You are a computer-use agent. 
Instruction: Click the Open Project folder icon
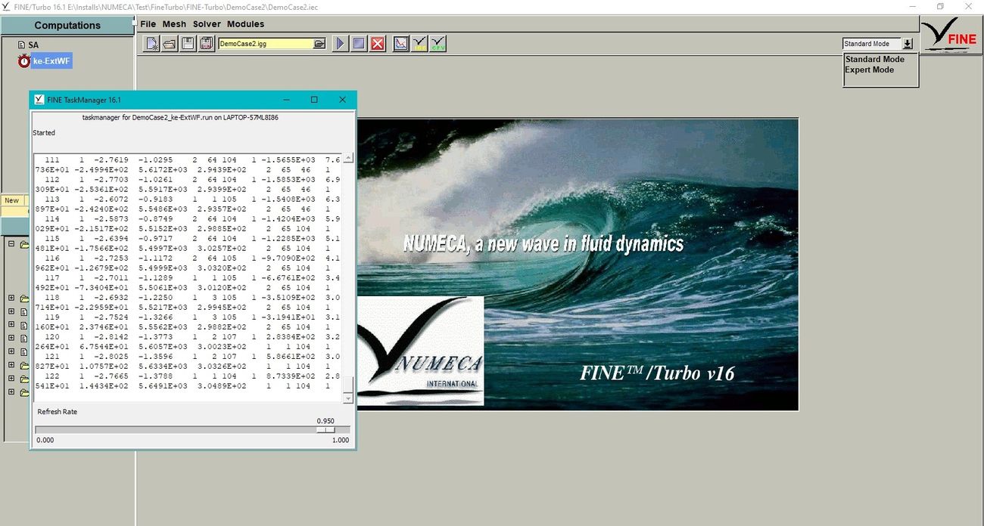[170, 44]
